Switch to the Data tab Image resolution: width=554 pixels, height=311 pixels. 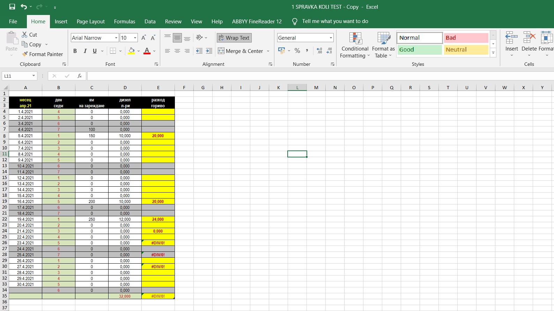[x=150, y=21]
